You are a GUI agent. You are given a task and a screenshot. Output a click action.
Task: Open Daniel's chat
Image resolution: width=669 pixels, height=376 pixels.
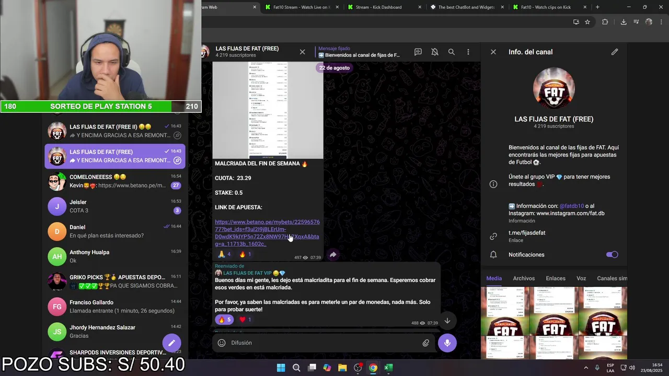115,231
